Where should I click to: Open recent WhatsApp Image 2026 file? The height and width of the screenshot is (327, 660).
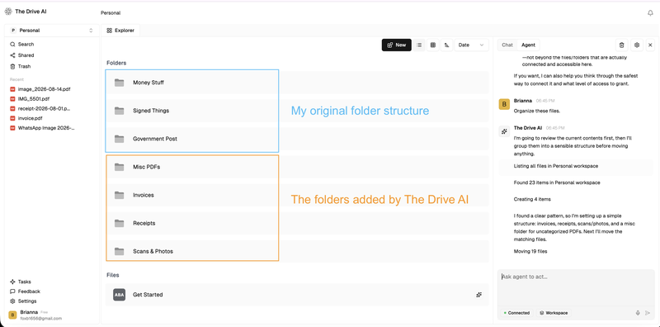pos(43,128)
